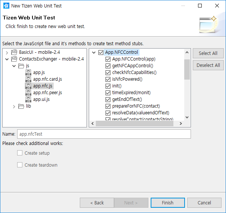Click the BasicUI project icon
The width and height of the screenshot is (226, 213).
pos(15,52)
